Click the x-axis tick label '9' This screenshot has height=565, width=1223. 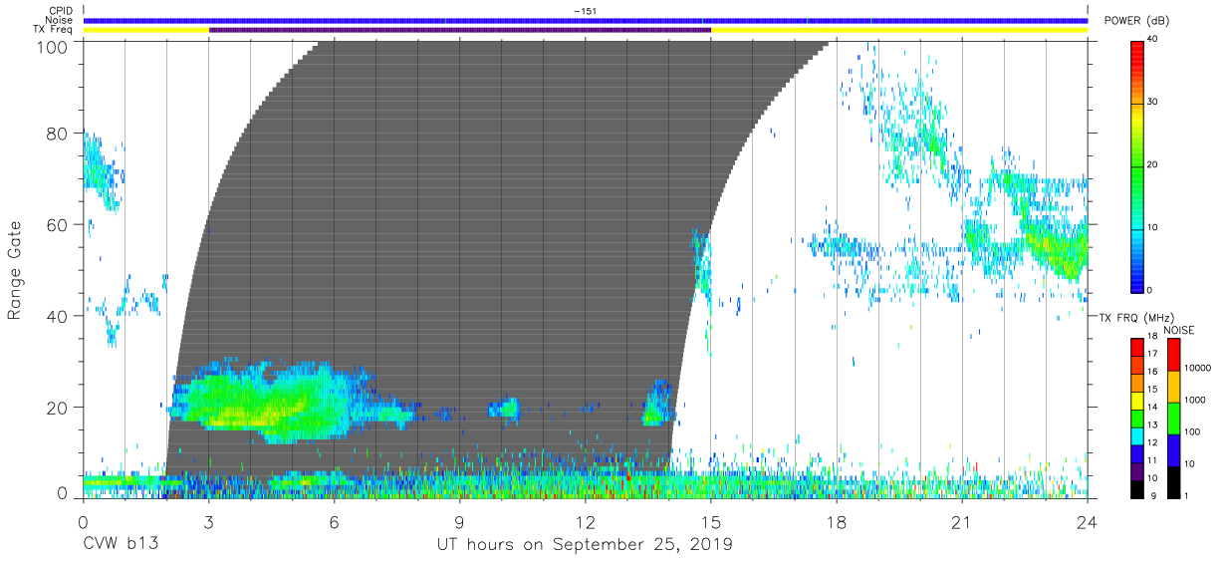[459, 521]
